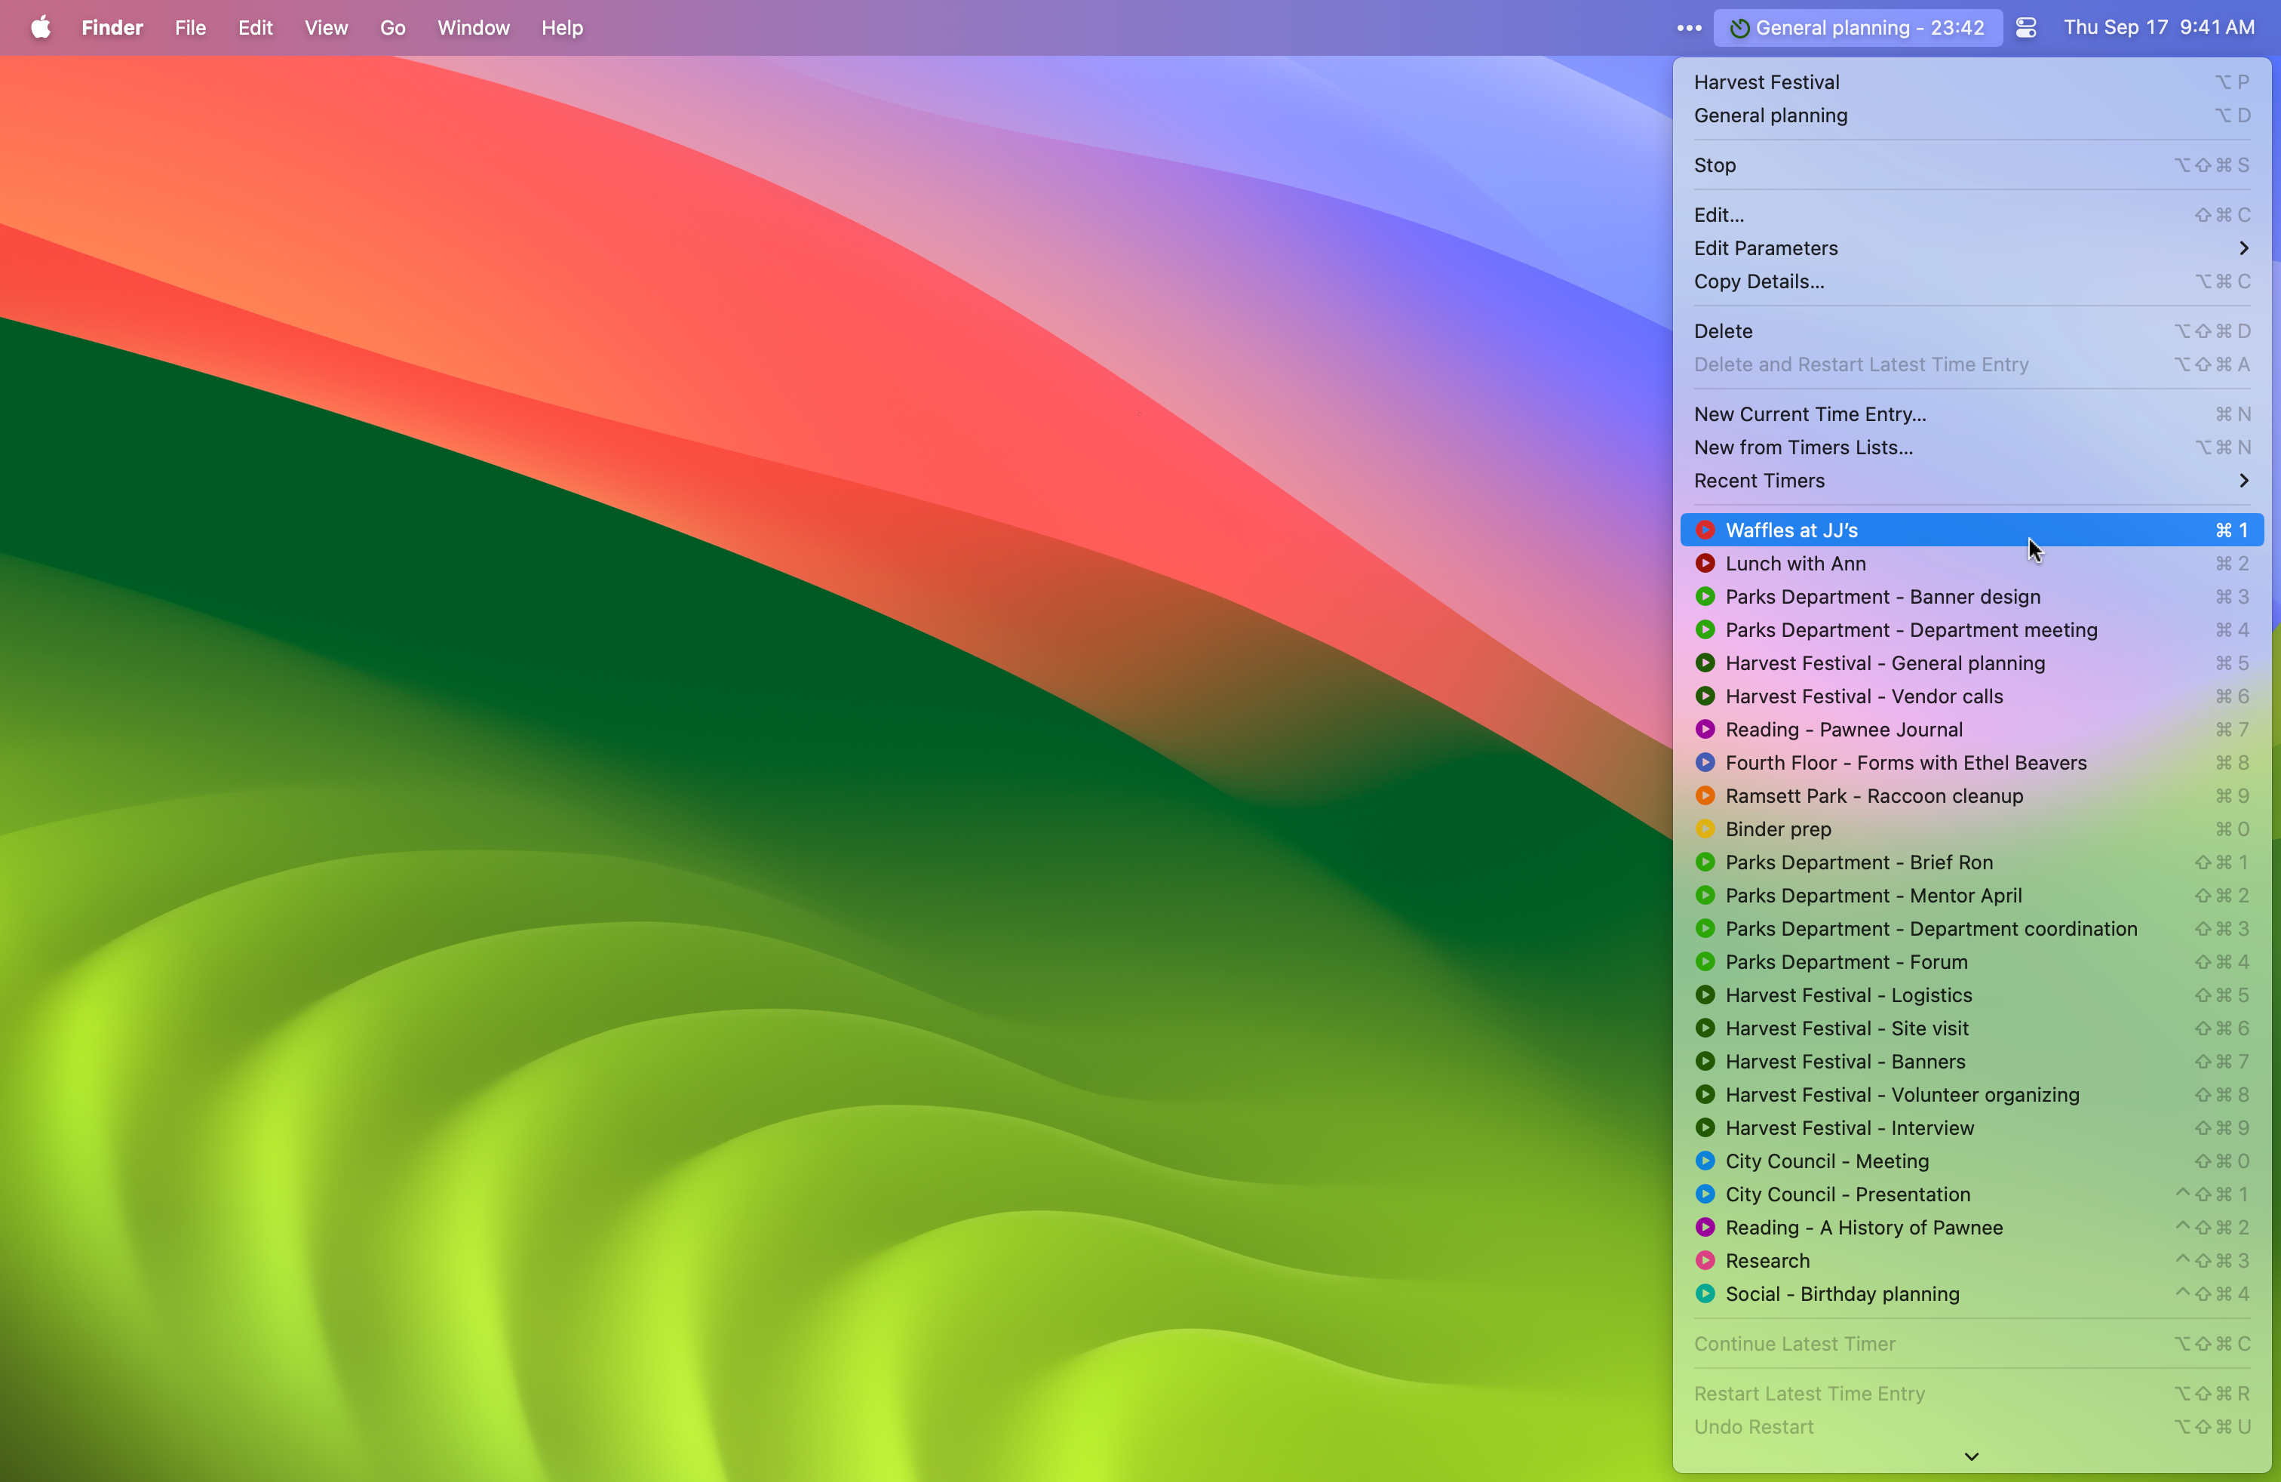Click play icon for Parks Department Forum
This screenshot has width=2281, height=1482.
(1704, 961)
